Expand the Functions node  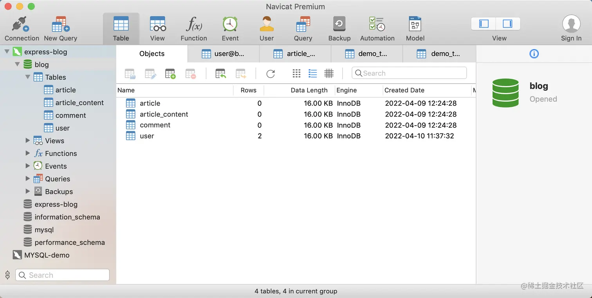click(x=28, y=153)
